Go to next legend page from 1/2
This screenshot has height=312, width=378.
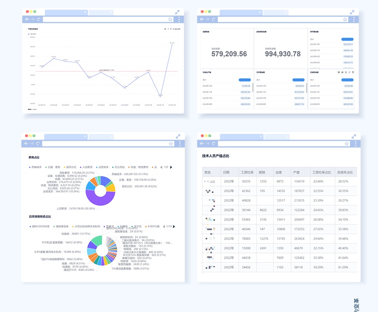[171, 167]
